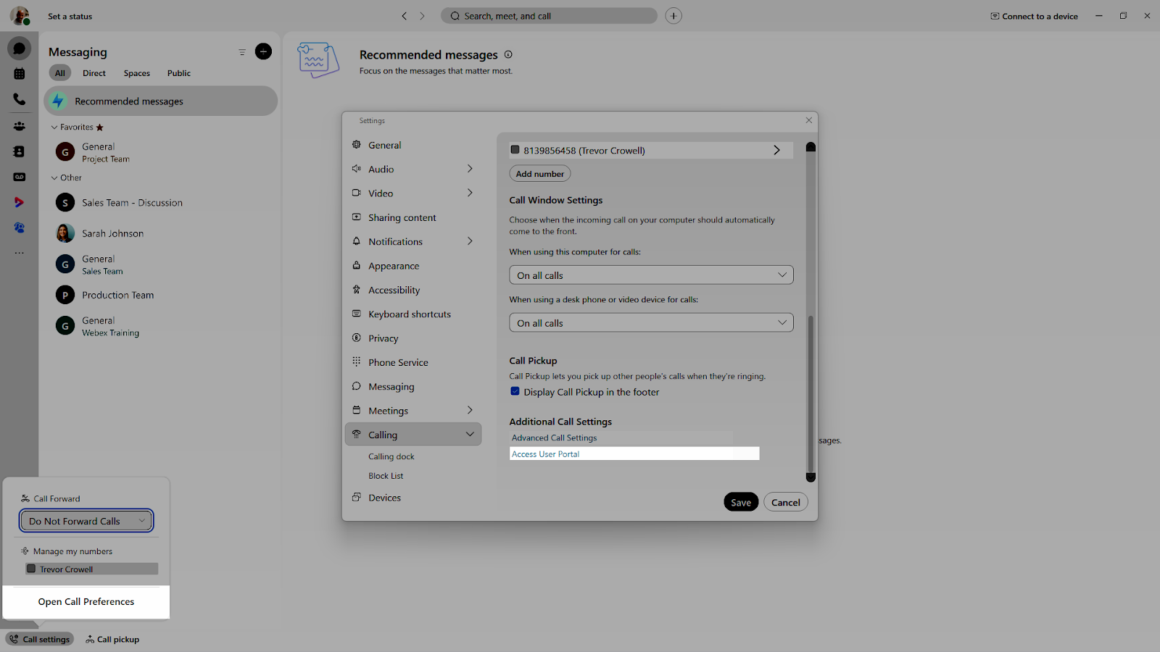Switch to the Public messaging tab
1160x652 pixels.
click(x=179, y=73)
